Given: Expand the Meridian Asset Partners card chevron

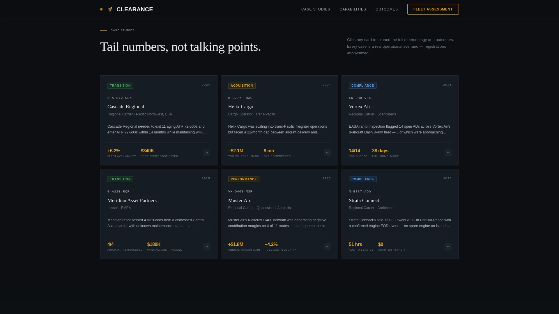Looking at the screenshot, I should 207,247.
